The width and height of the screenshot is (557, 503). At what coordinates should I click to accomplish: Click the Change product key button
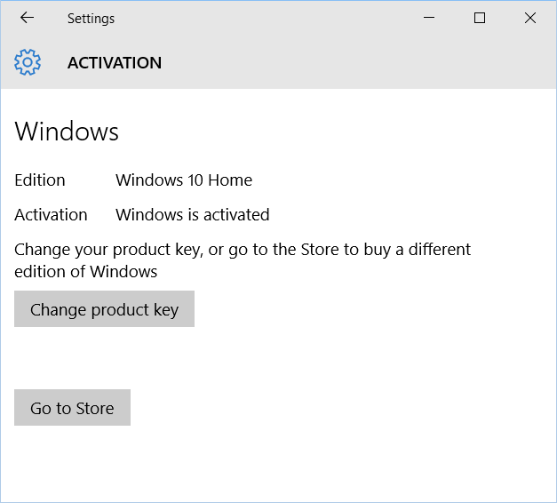[104, 308]
